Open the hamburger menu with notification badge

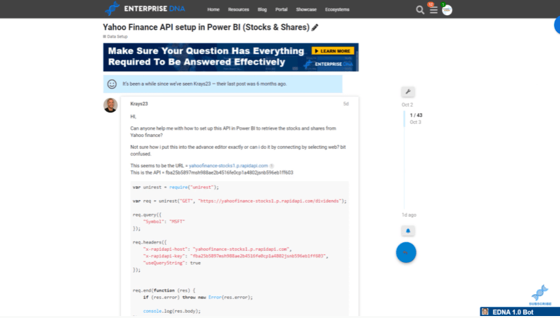click(x=433, y=10)
